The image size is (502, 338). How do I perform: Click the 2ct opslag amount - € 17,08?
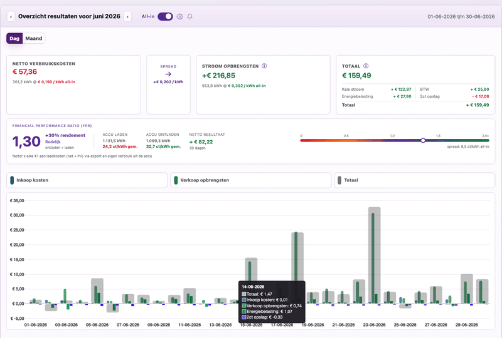(x=481, y=96)
